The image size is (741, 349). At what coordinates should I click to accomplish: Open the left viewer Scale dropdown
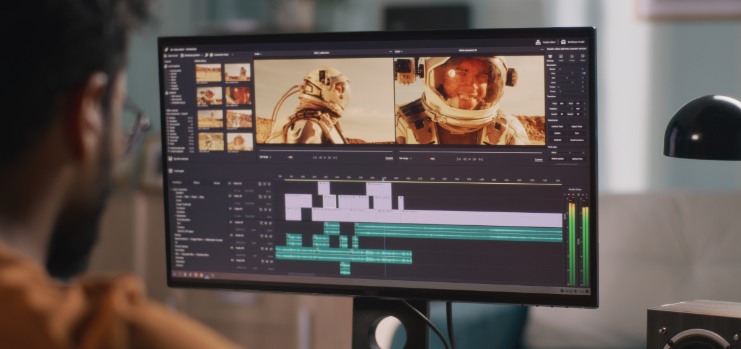click(258, 54)
